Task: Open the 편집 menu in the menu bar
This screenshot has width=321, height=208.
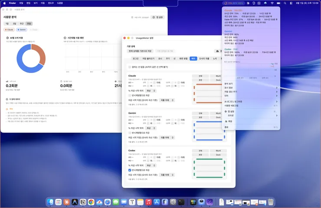Action: click(x=29, y=3)
